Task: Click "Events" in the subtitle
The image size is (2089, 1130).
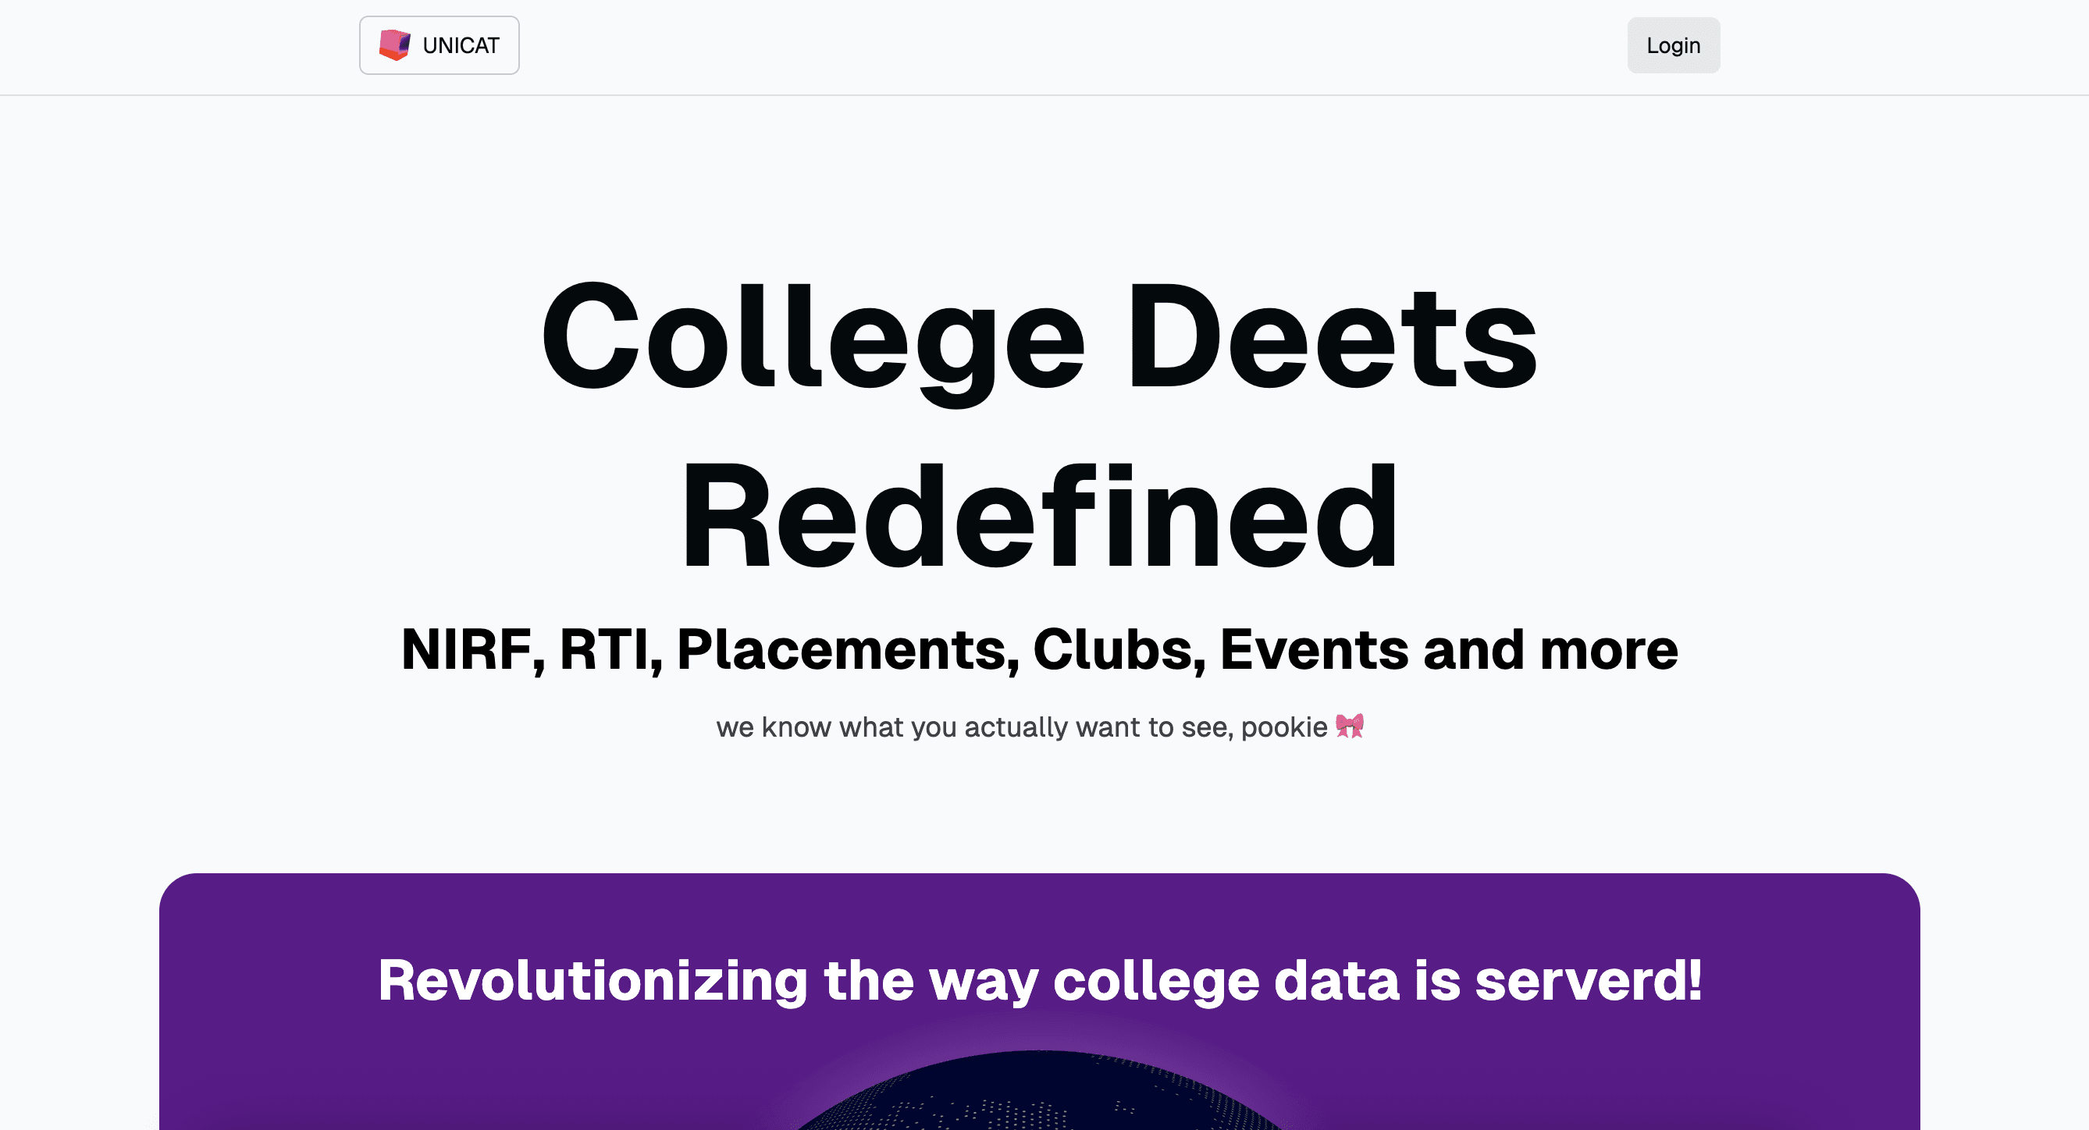Action: (1314, 650)
